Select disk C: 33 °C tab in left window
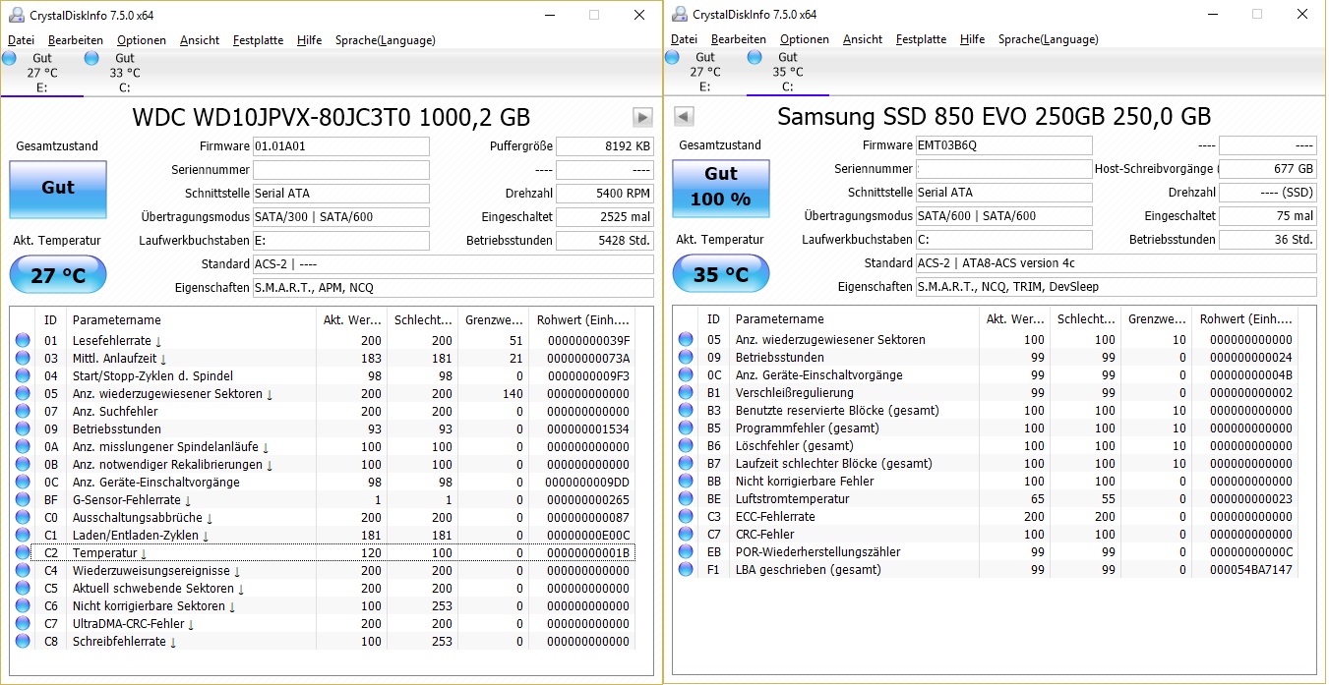The width and height of the screenshot is (1329, 685). 124,73
